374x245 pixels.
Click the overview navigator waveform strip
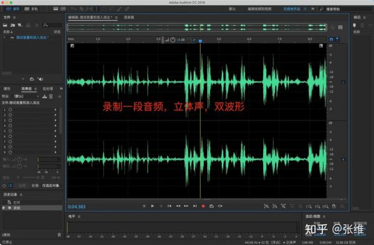[x=197, y=27]
